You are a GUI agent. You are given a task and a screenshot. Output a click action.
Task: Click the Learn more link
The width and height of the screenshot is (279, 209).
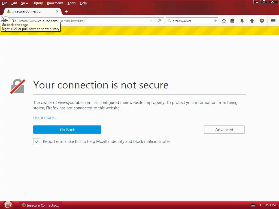pyautogui.click(x=45, y=118)
